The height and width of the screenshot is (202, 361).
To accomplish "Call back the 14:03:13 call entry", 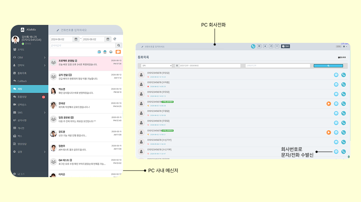I will tap(343, 94).
